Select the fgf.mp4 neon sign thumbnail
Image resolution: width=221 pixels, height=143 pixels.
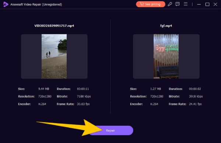pos(166,56)
